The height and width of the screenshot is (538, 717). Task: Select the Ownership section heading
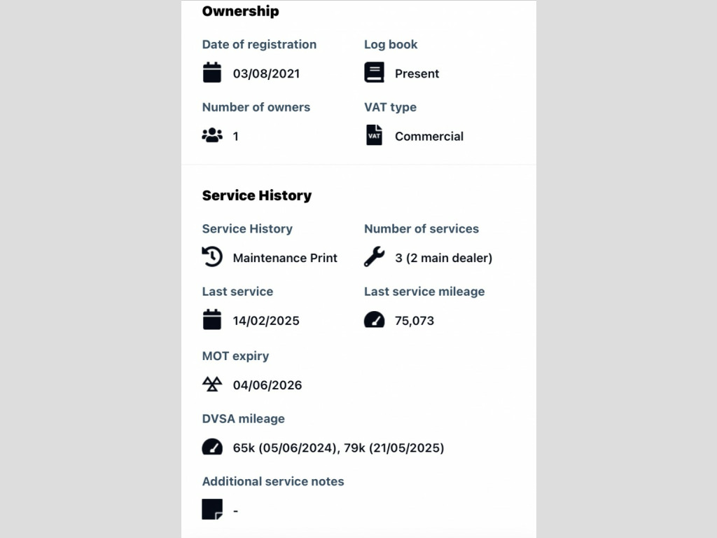[x=240, y=11]
